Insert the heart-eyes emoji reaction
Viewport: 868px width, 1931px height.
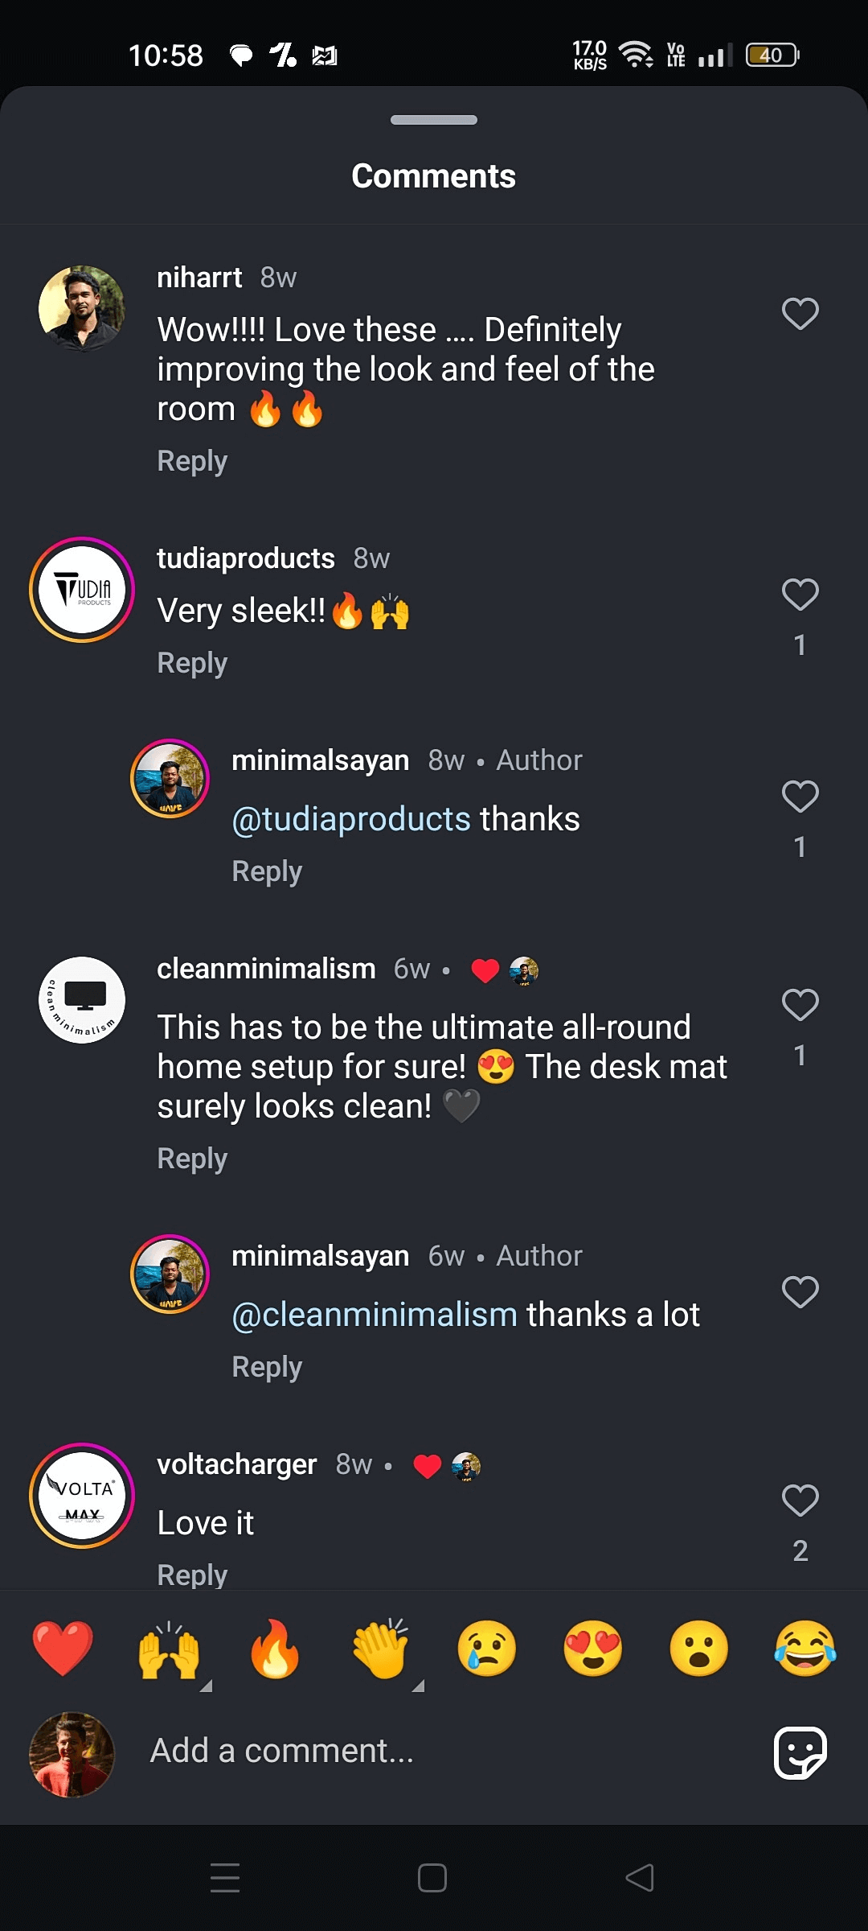[593, 1649]
